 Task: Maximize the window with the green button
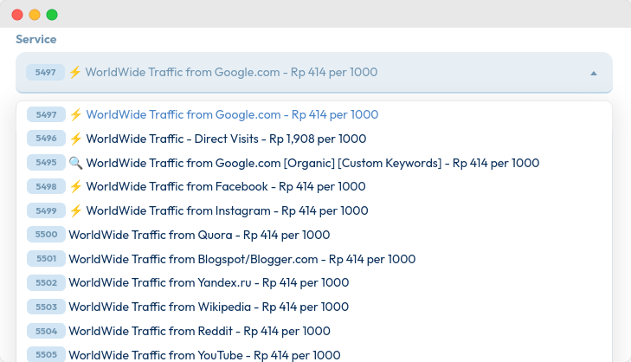click(52, 15)
